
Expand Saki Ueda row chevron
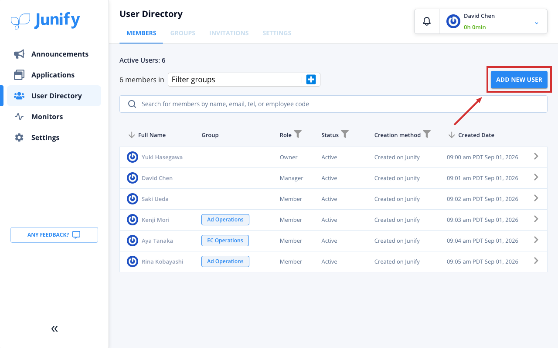[x=536, y=198]
